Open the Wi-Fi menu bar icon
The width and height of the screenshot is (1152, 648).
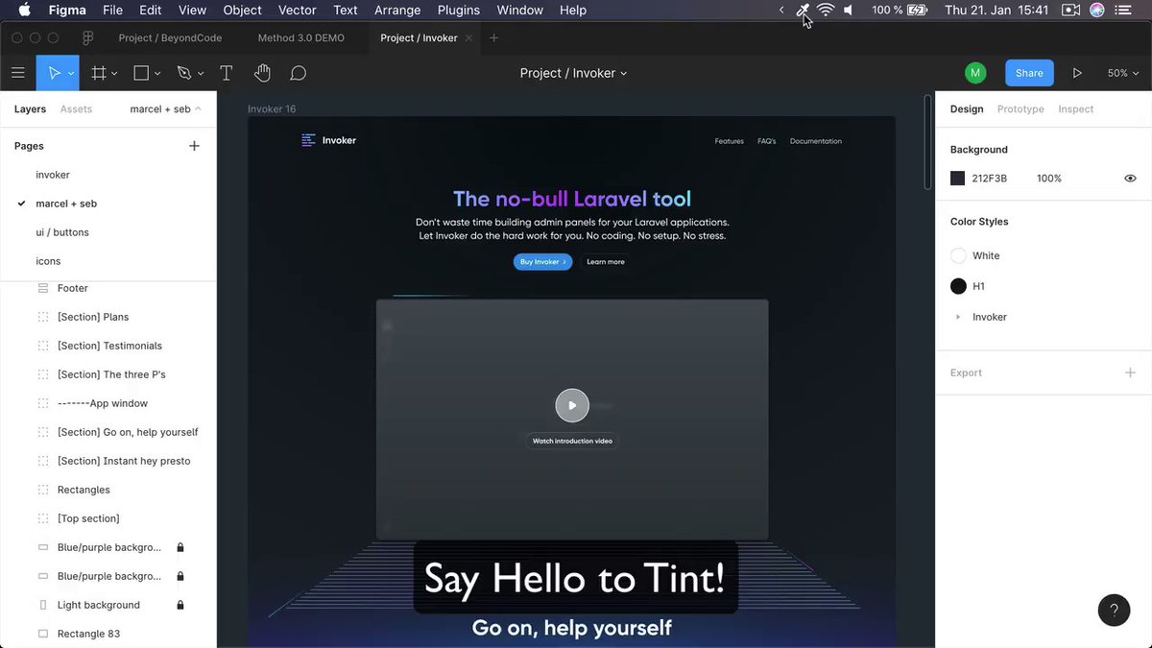pyautogui.click(x=826, y=10)
